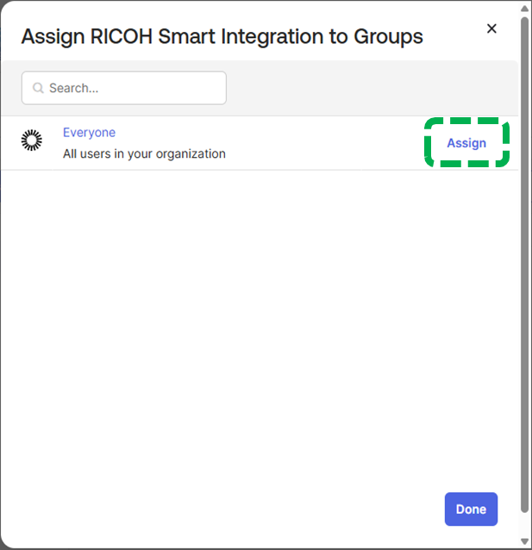Screen dimensions: 532x550
Task: Click gray search bar area right of search box
Action: click(371, 88)
